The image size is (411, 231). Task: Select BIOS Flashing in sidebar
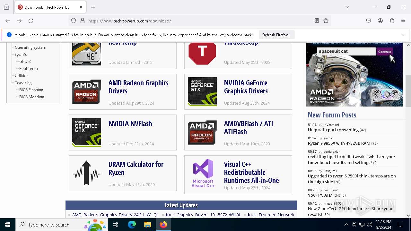31,90
